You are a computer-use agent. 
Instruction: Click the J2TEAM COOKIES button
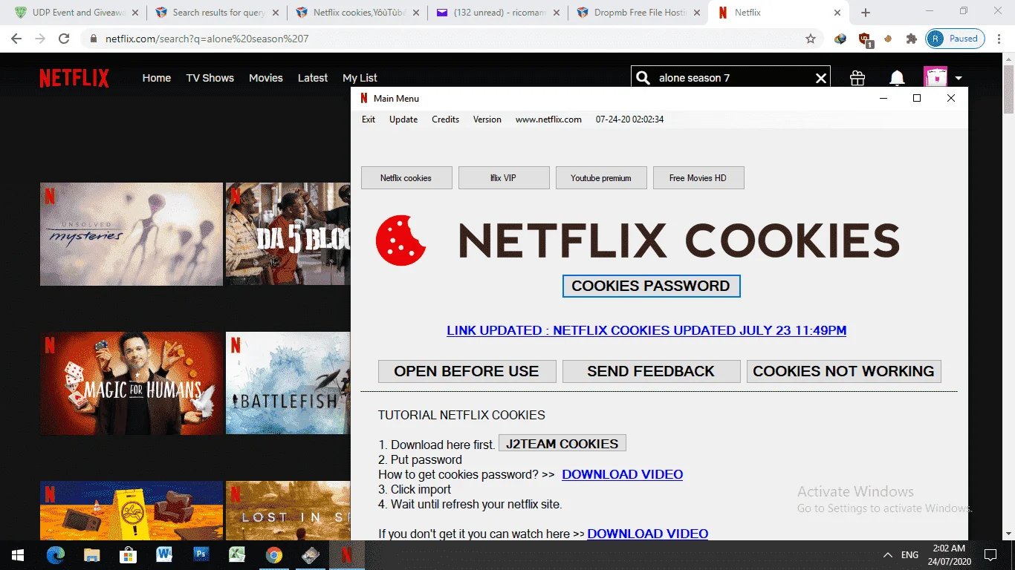point(562,443)
